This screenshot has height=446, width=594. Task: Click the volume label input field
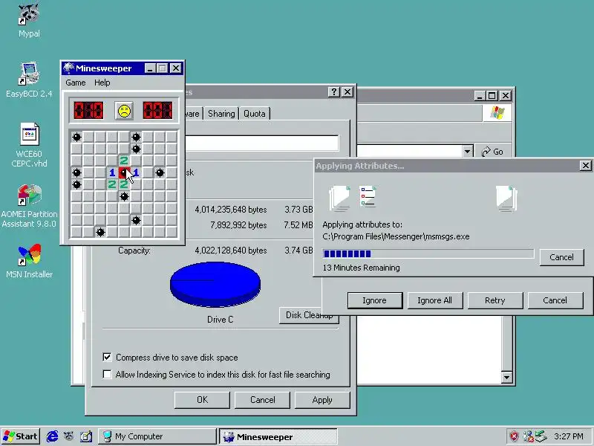click(x=261, y=143)
